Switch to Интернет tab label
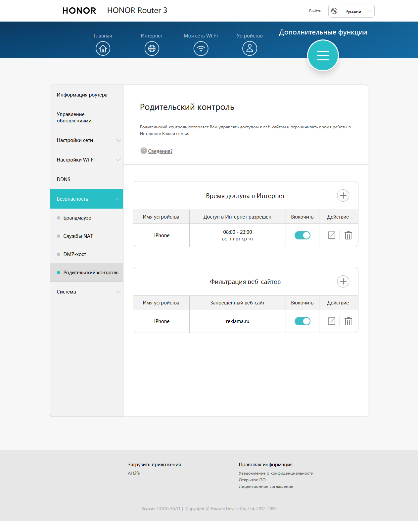 pyautogui.click(x=152, y=36)
